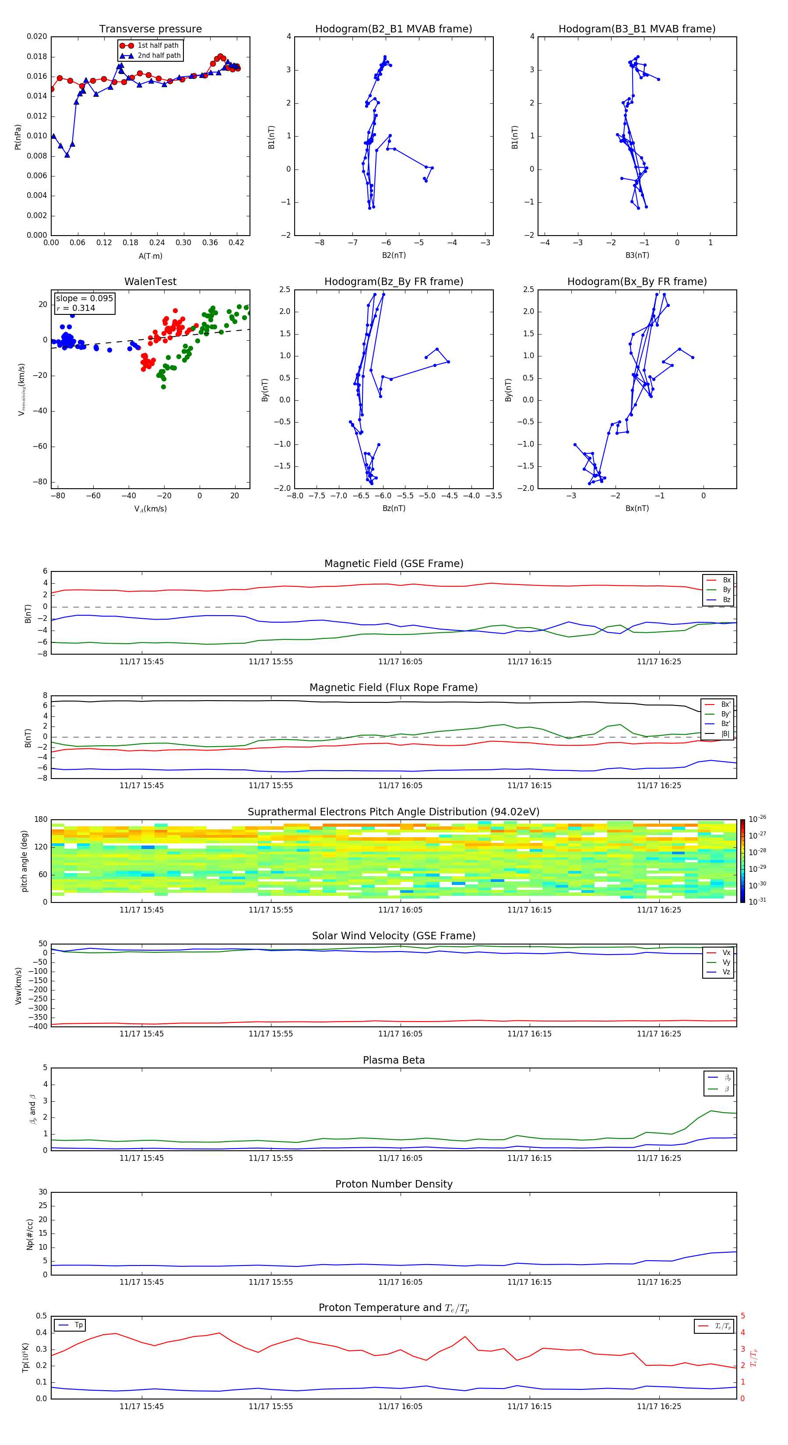Click the 'Magnetic Field (Flux Rope Frame)' title
This screenshot has width=788, height=1445.
coord(394,688)
